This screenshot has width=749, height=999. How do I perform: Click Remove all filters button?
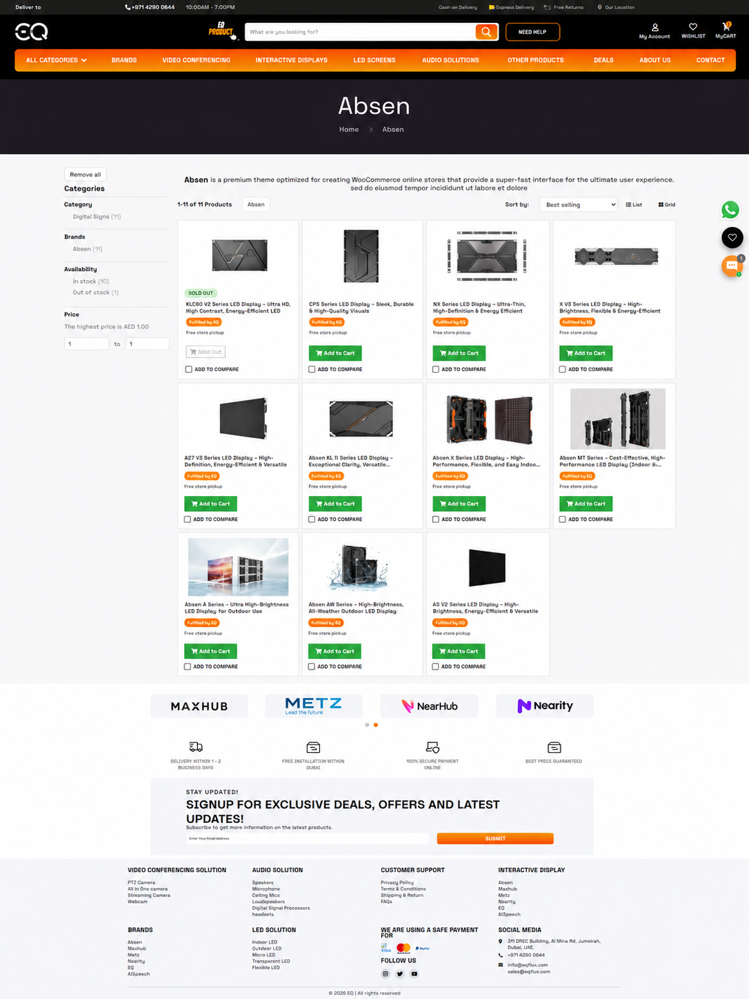pyautogui.click(x=86, y=175)
